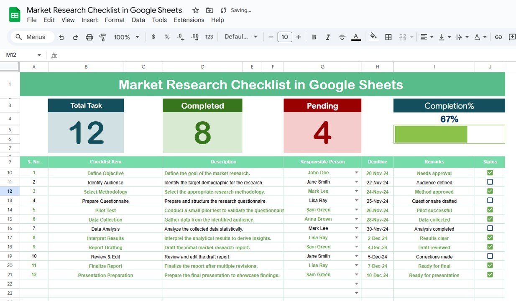Toggle Bold formatting
Image resolution: width=516 pixels, height=301 pixels.
314,37
